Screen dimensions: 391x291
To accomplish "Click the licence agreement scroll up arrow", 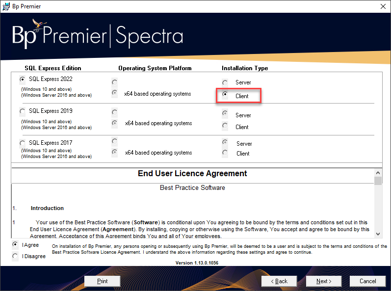I will (x=378, y=173).
